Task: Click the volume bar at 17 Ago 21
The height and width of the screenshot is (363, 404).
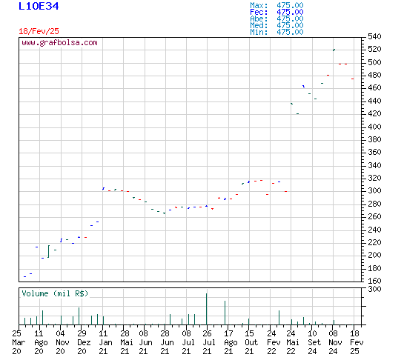Action: click(x=225, y=313)
